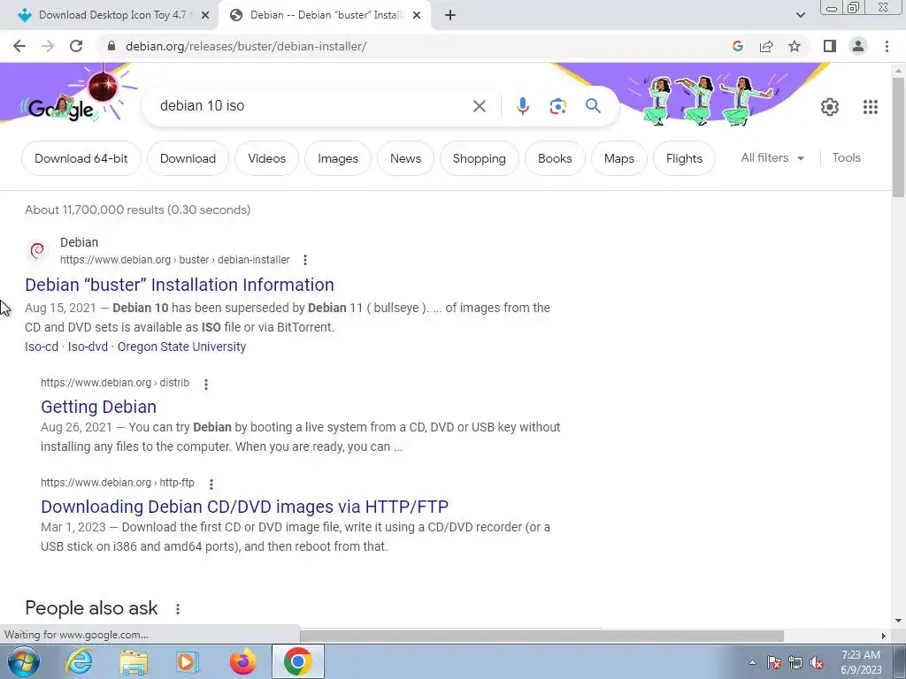The image size is (906, 679).
Task: Switch to News results
Action: [x=405, y=158]
